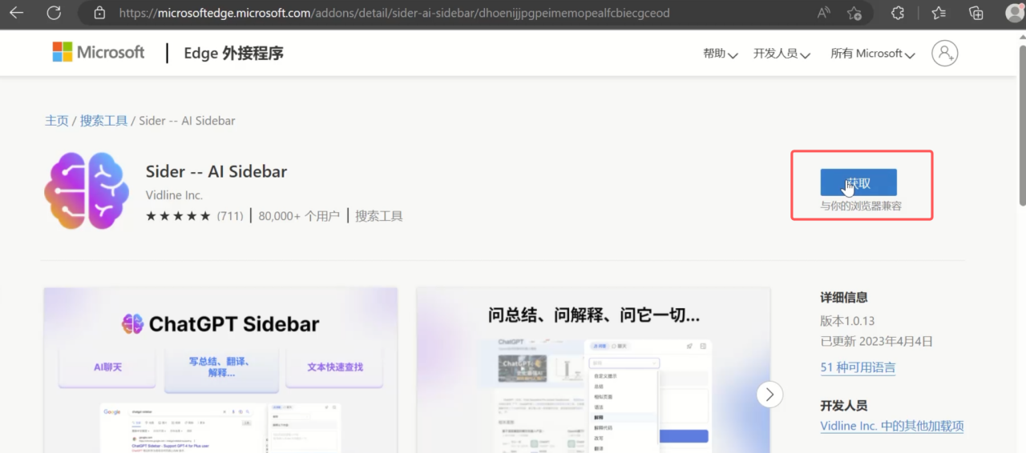Open the 搜索工具 breadcrumb link
The width and height of the screenshot is (1026, 453).
coord(103,121)
